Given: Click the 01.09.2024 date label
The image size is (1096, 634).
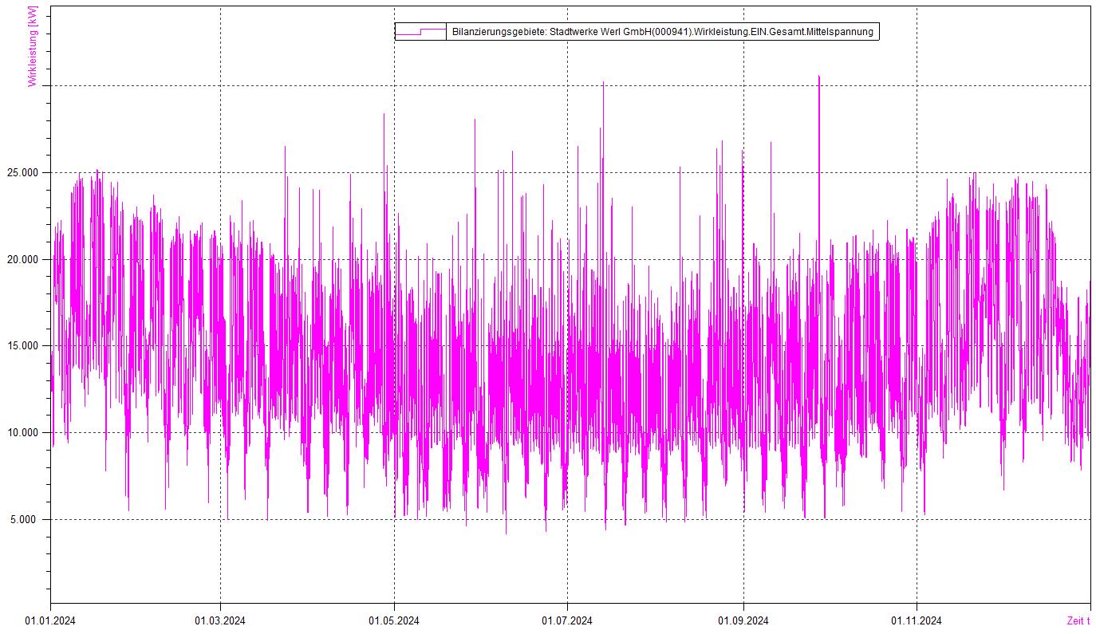Looking at the screenshot, I should click(743, 620).
